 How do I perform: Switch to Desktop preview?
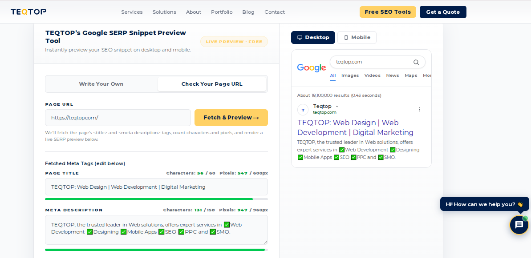(313, 37)
